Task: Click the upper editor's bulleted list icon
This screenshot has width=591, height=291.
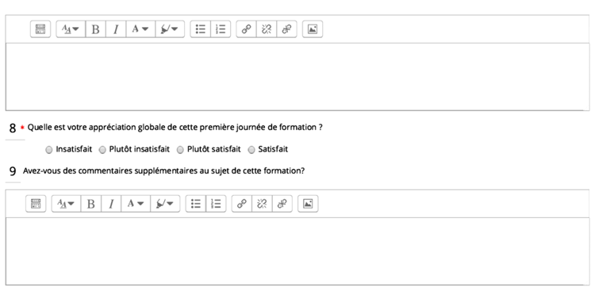Action: coord(200,29)
